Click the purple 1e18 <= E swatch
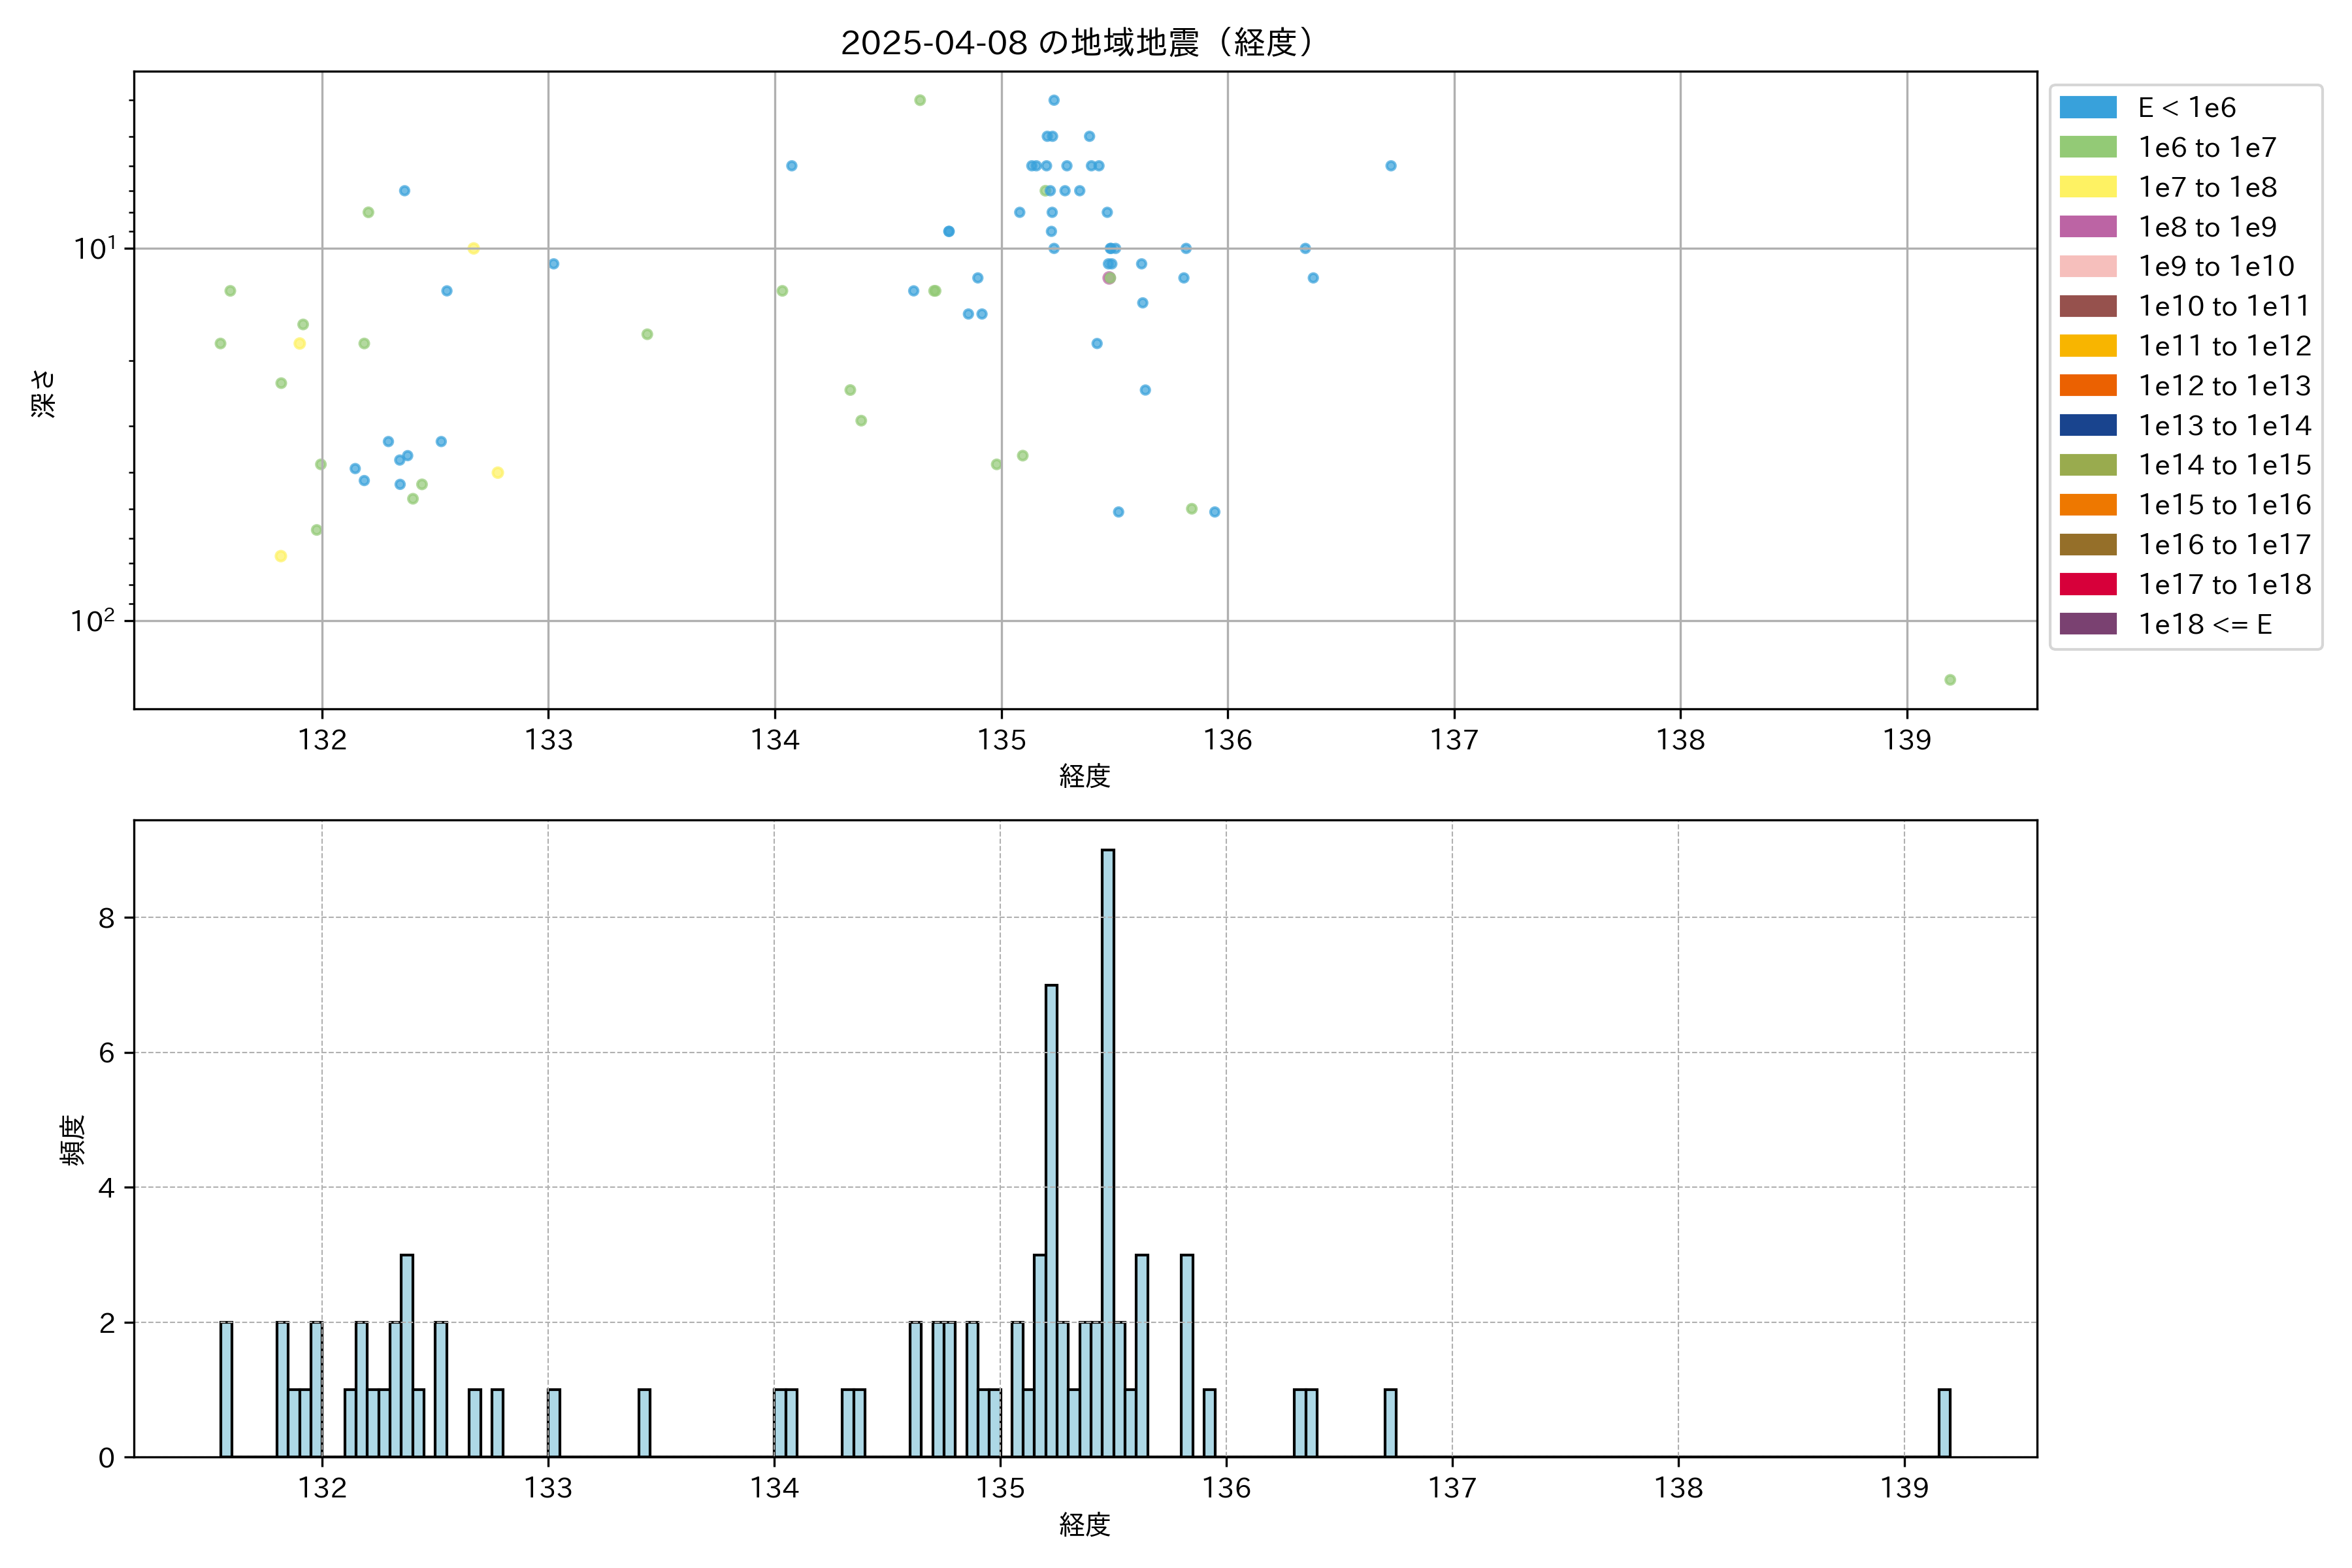2352x1568 pixels. click(2087, 624)
